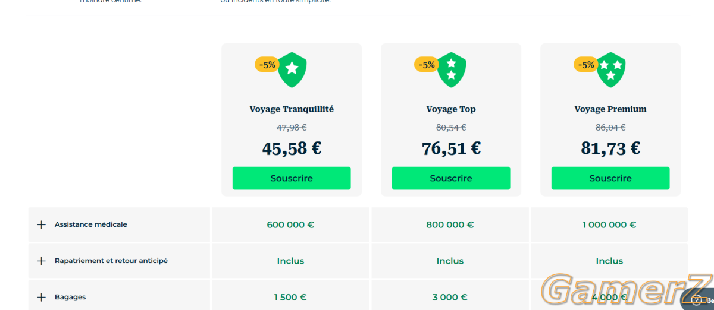Select the Voyage Premium plan title
Screen dimensions: 714x310
coord(610,109)
